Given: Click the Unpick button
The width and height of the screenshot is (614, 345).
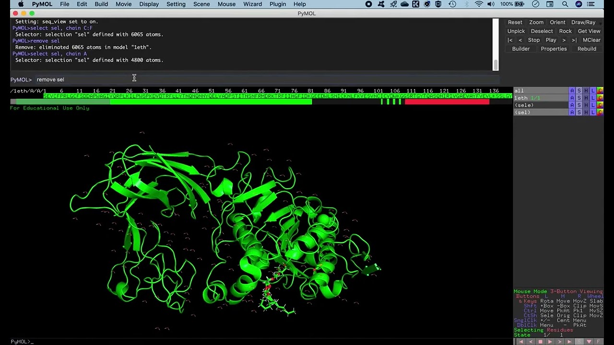Looking at the screenshot, I should (516, 31).
